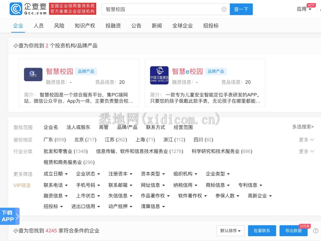
Task: Expand the 下载APP side panel arrow
Action: [x=17, y=216]
